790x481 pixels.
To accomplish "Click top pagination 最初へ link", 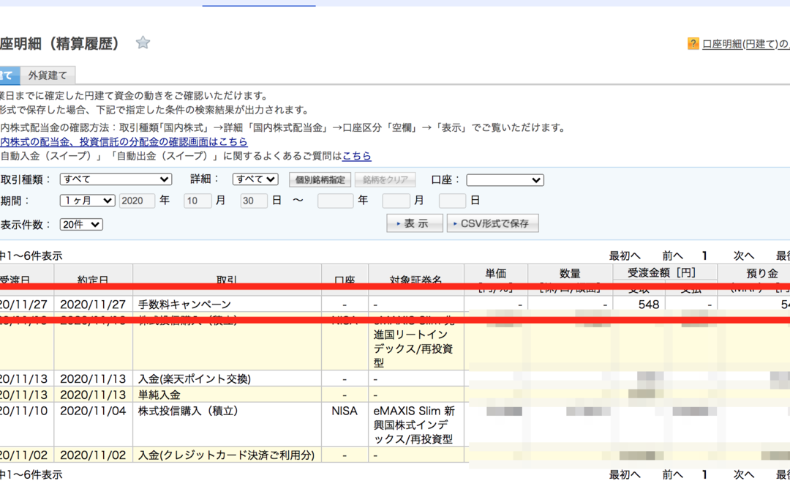I will click(625, 256).
